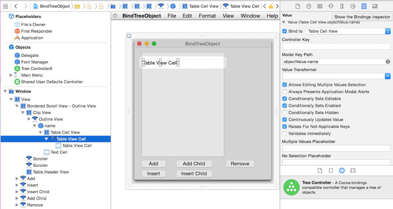393x209 pixels.
Task: Open the Window menu in canvas menu bar
Action: [x=250, y=16]
